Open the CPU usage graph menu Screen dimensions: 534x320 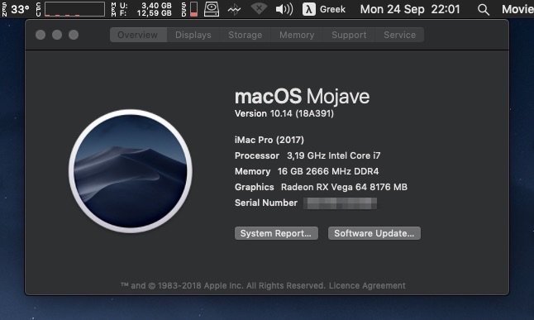74,9
